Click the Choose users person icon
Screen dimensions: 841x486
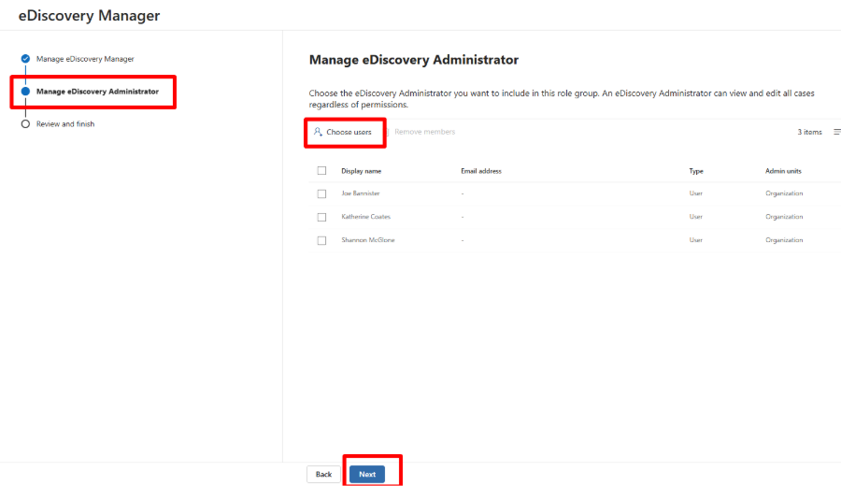[x=318, y=132]
